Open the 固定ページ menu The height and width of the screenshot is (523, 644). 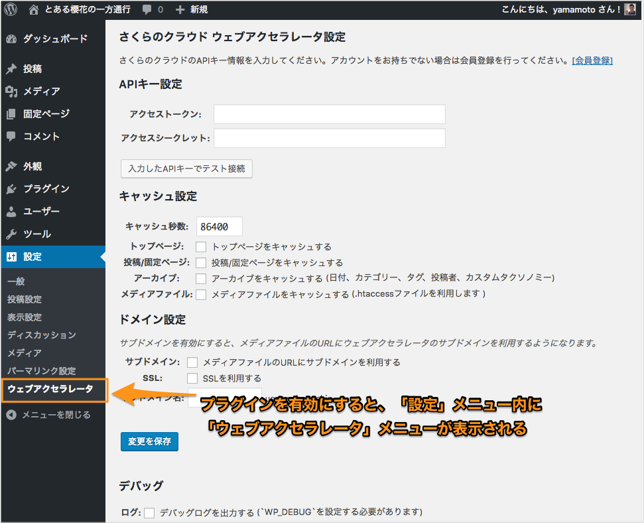pyautogui.click(x=53, y=114)
